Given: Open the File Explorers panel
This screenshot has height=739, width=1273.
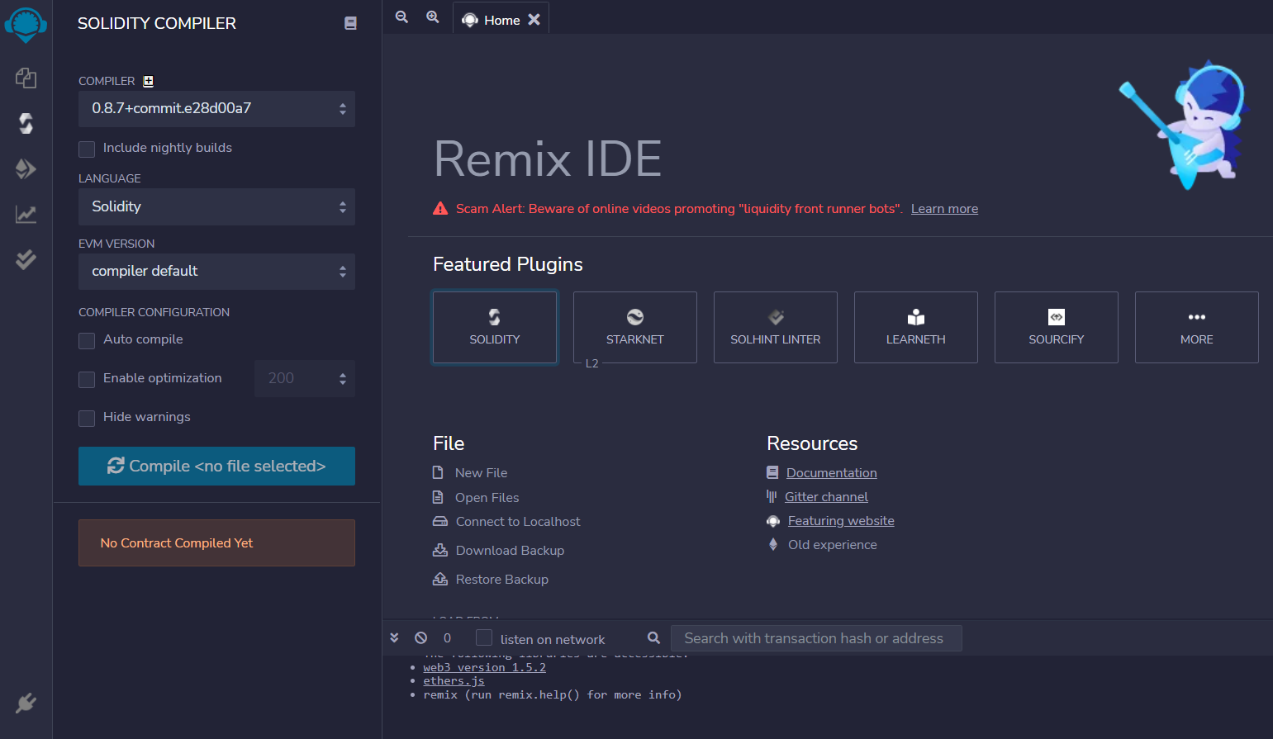Looking at the screenshot, I should click(25, 78).
